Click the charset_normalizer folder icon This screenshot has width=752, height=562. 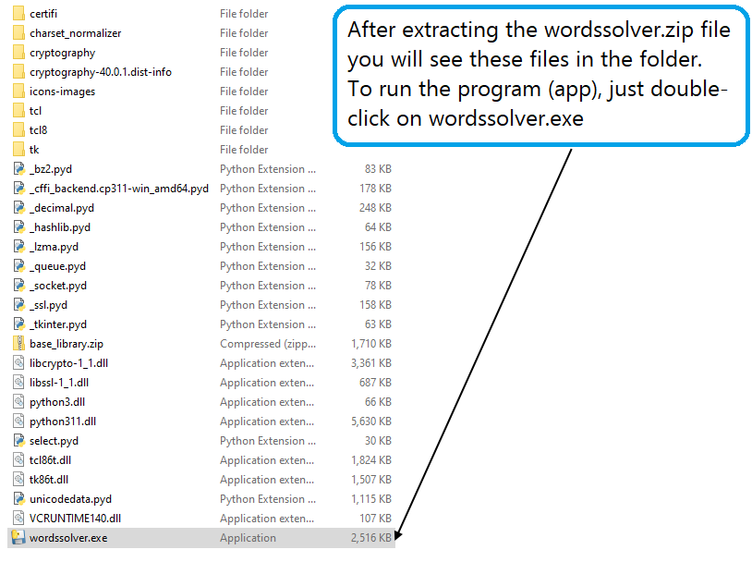[x=18, y=32]
